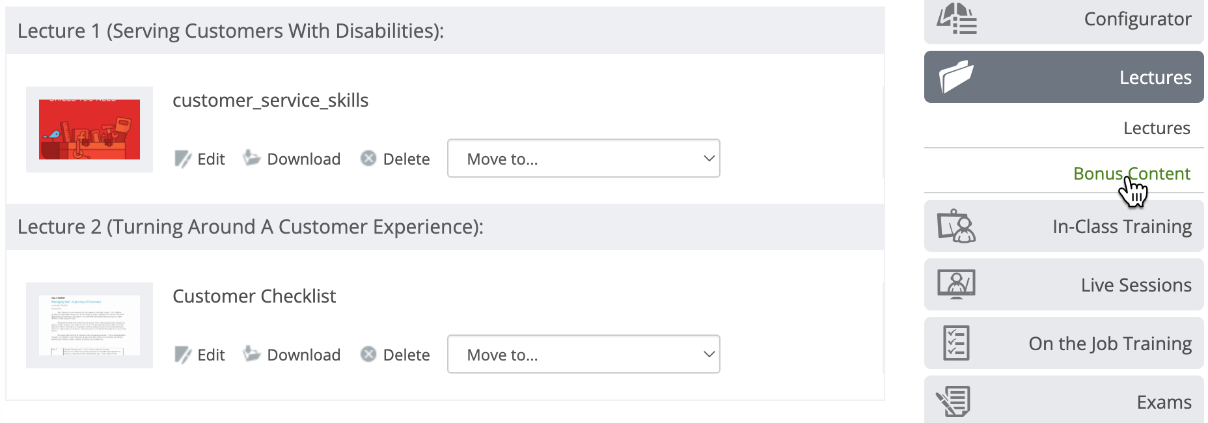Open Move to dropdown for customer_service_skills
The image size is (1208, 423).
pos(583,158)
